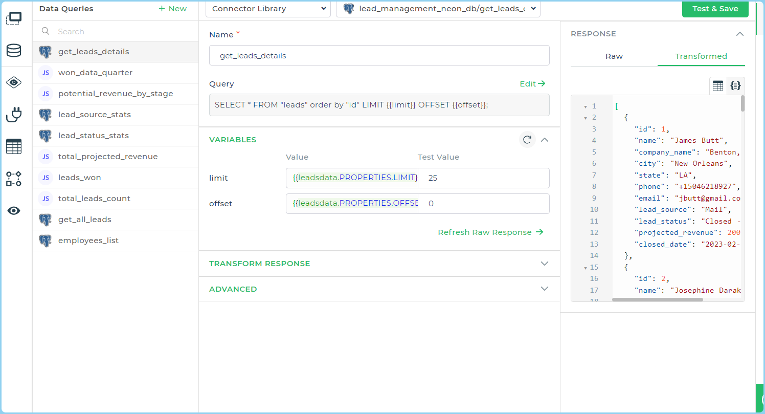Click the Refresh Raw Response link

coord(490,232)
